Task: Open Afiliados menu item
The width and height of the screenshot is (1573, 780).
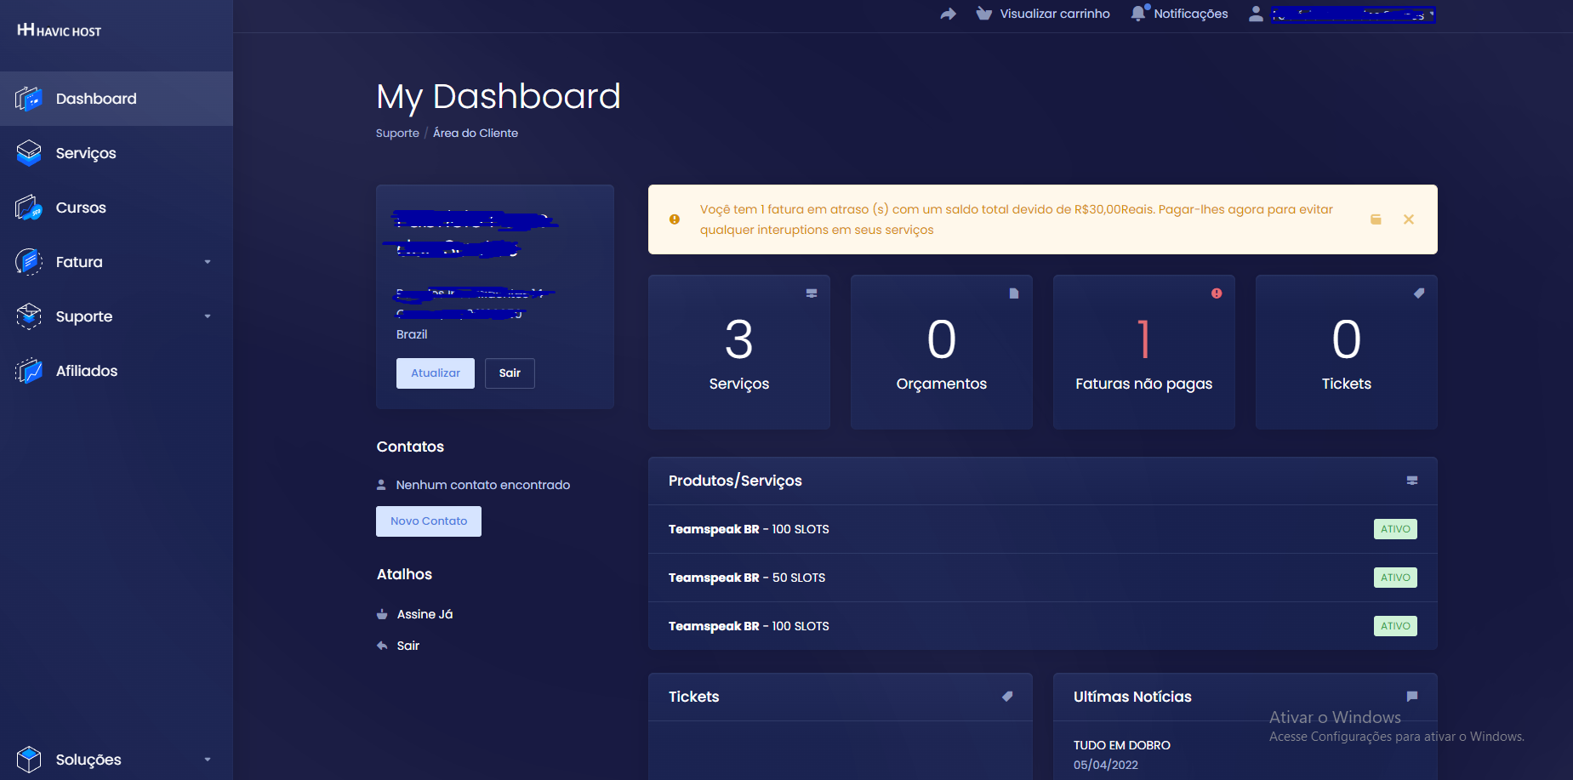Action: pyautogui.click(x=117, y=371)
